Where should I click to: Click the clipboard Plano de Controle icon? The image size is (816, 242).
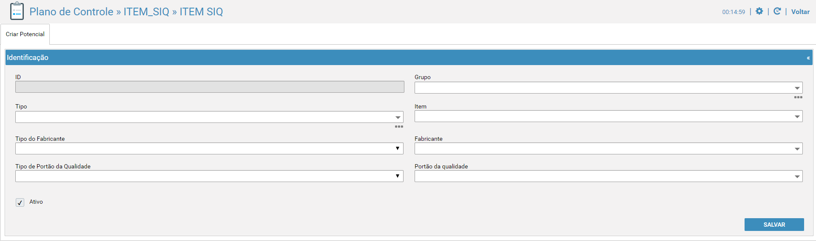click(x=17, y=11)
